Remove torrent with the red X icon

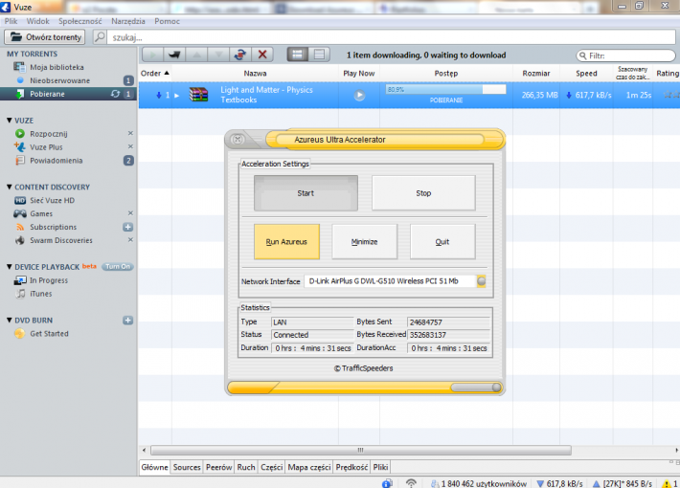(x=261, y=55)
